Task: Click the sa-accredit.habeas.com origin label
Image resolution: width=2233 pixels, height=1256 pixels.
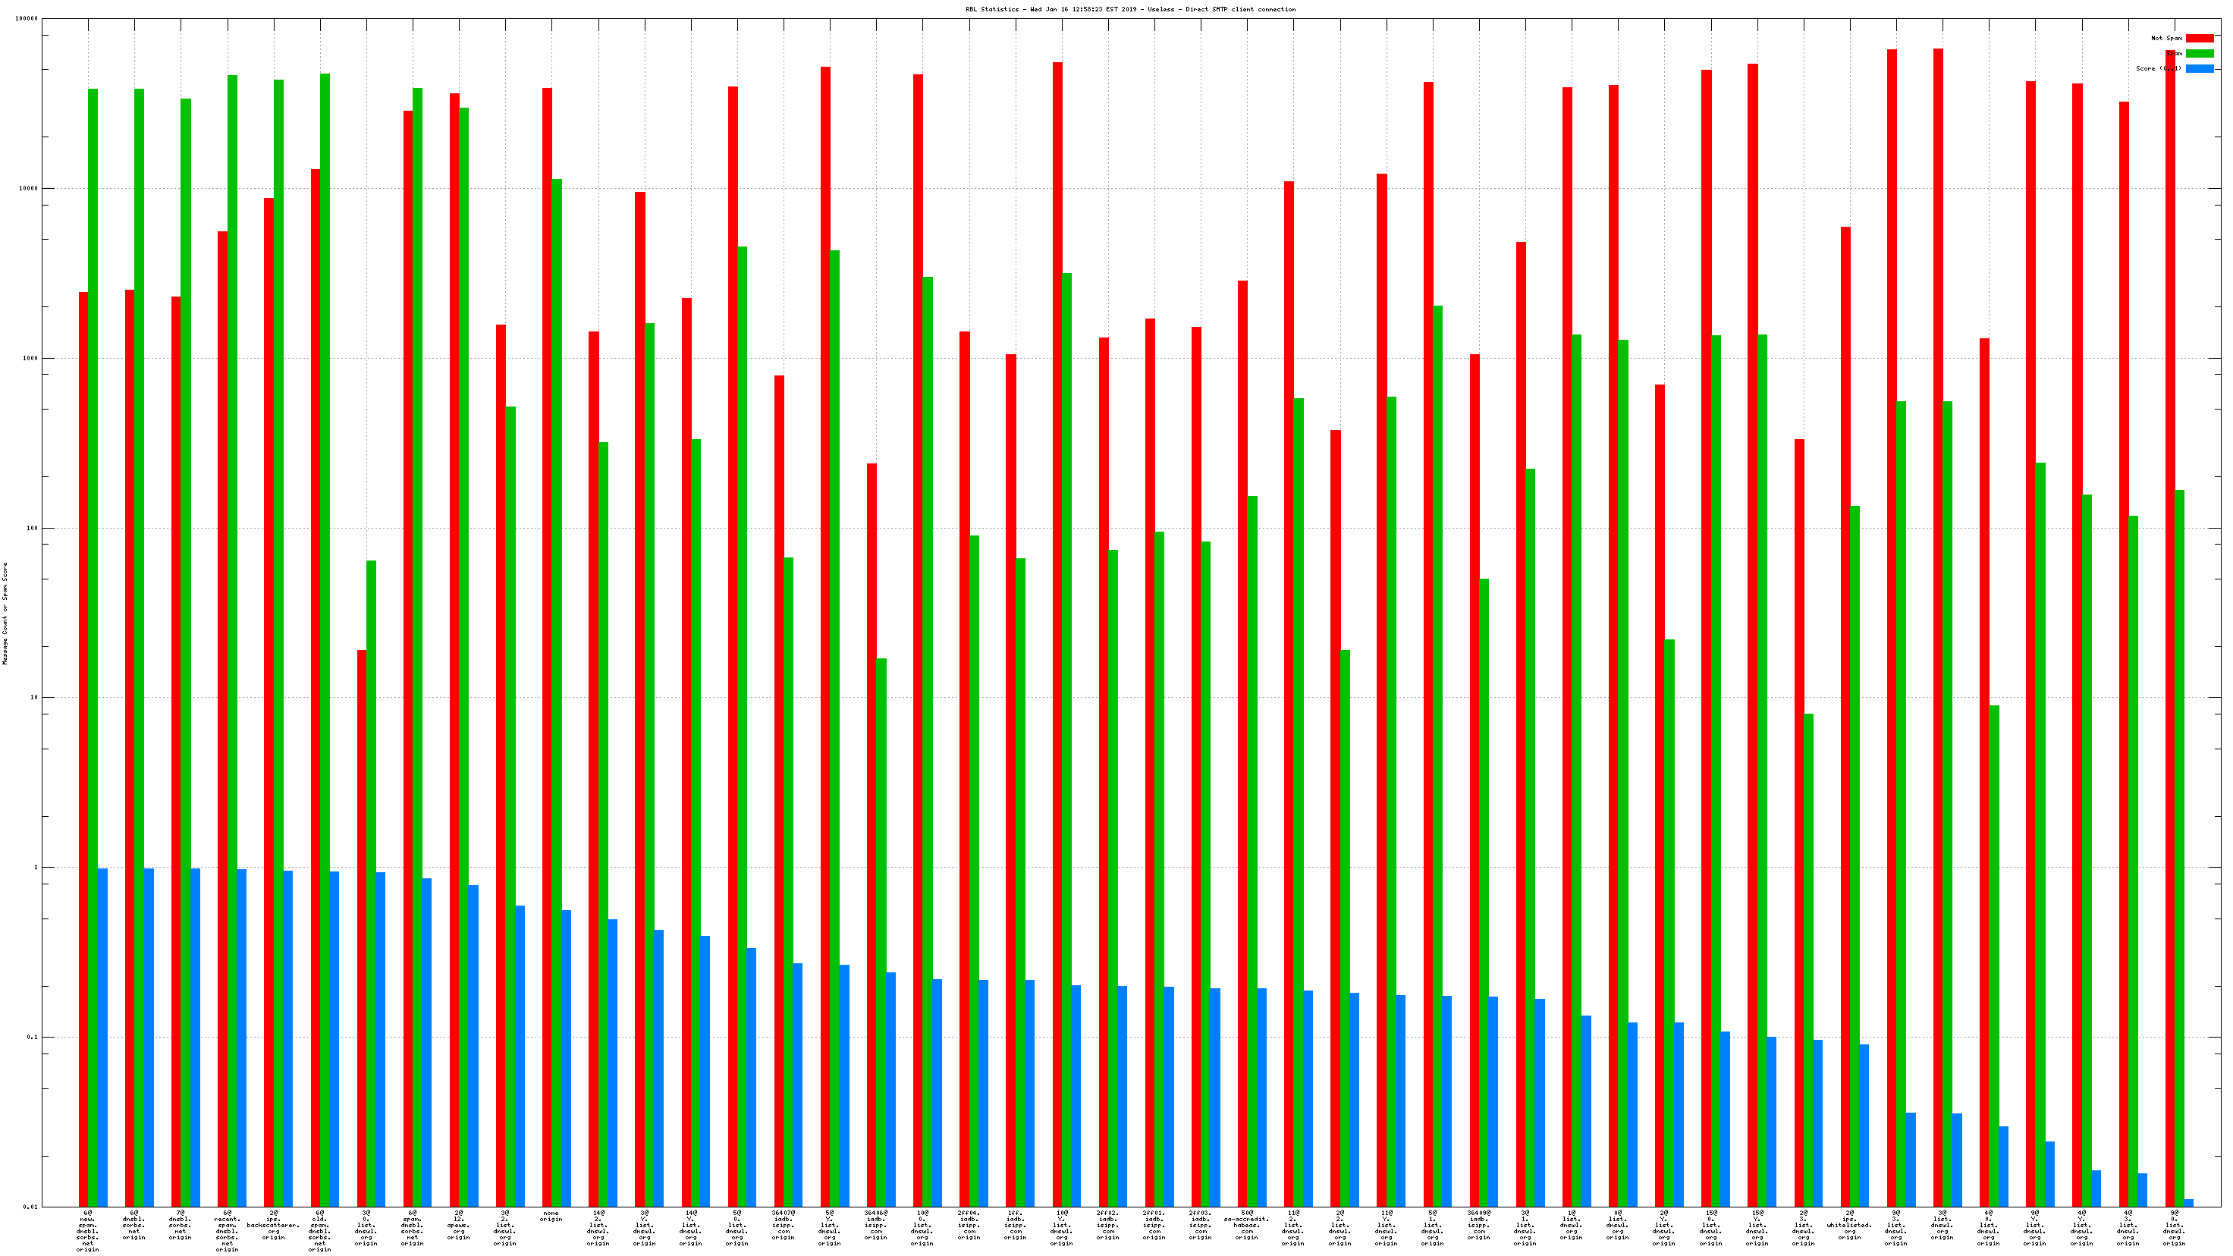Action: (1246, 1225)
